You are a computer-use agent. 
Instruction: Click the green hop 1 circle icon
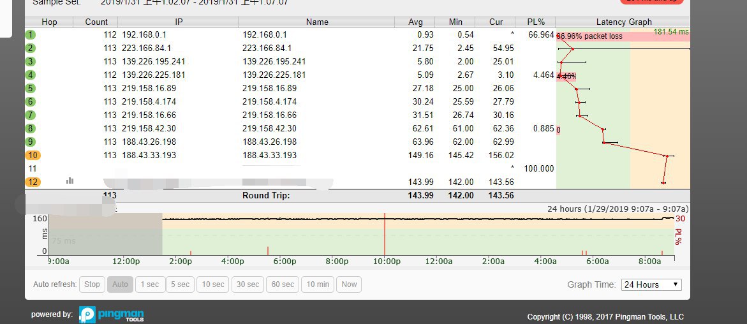pyautogui.click(x=31, y=34)
